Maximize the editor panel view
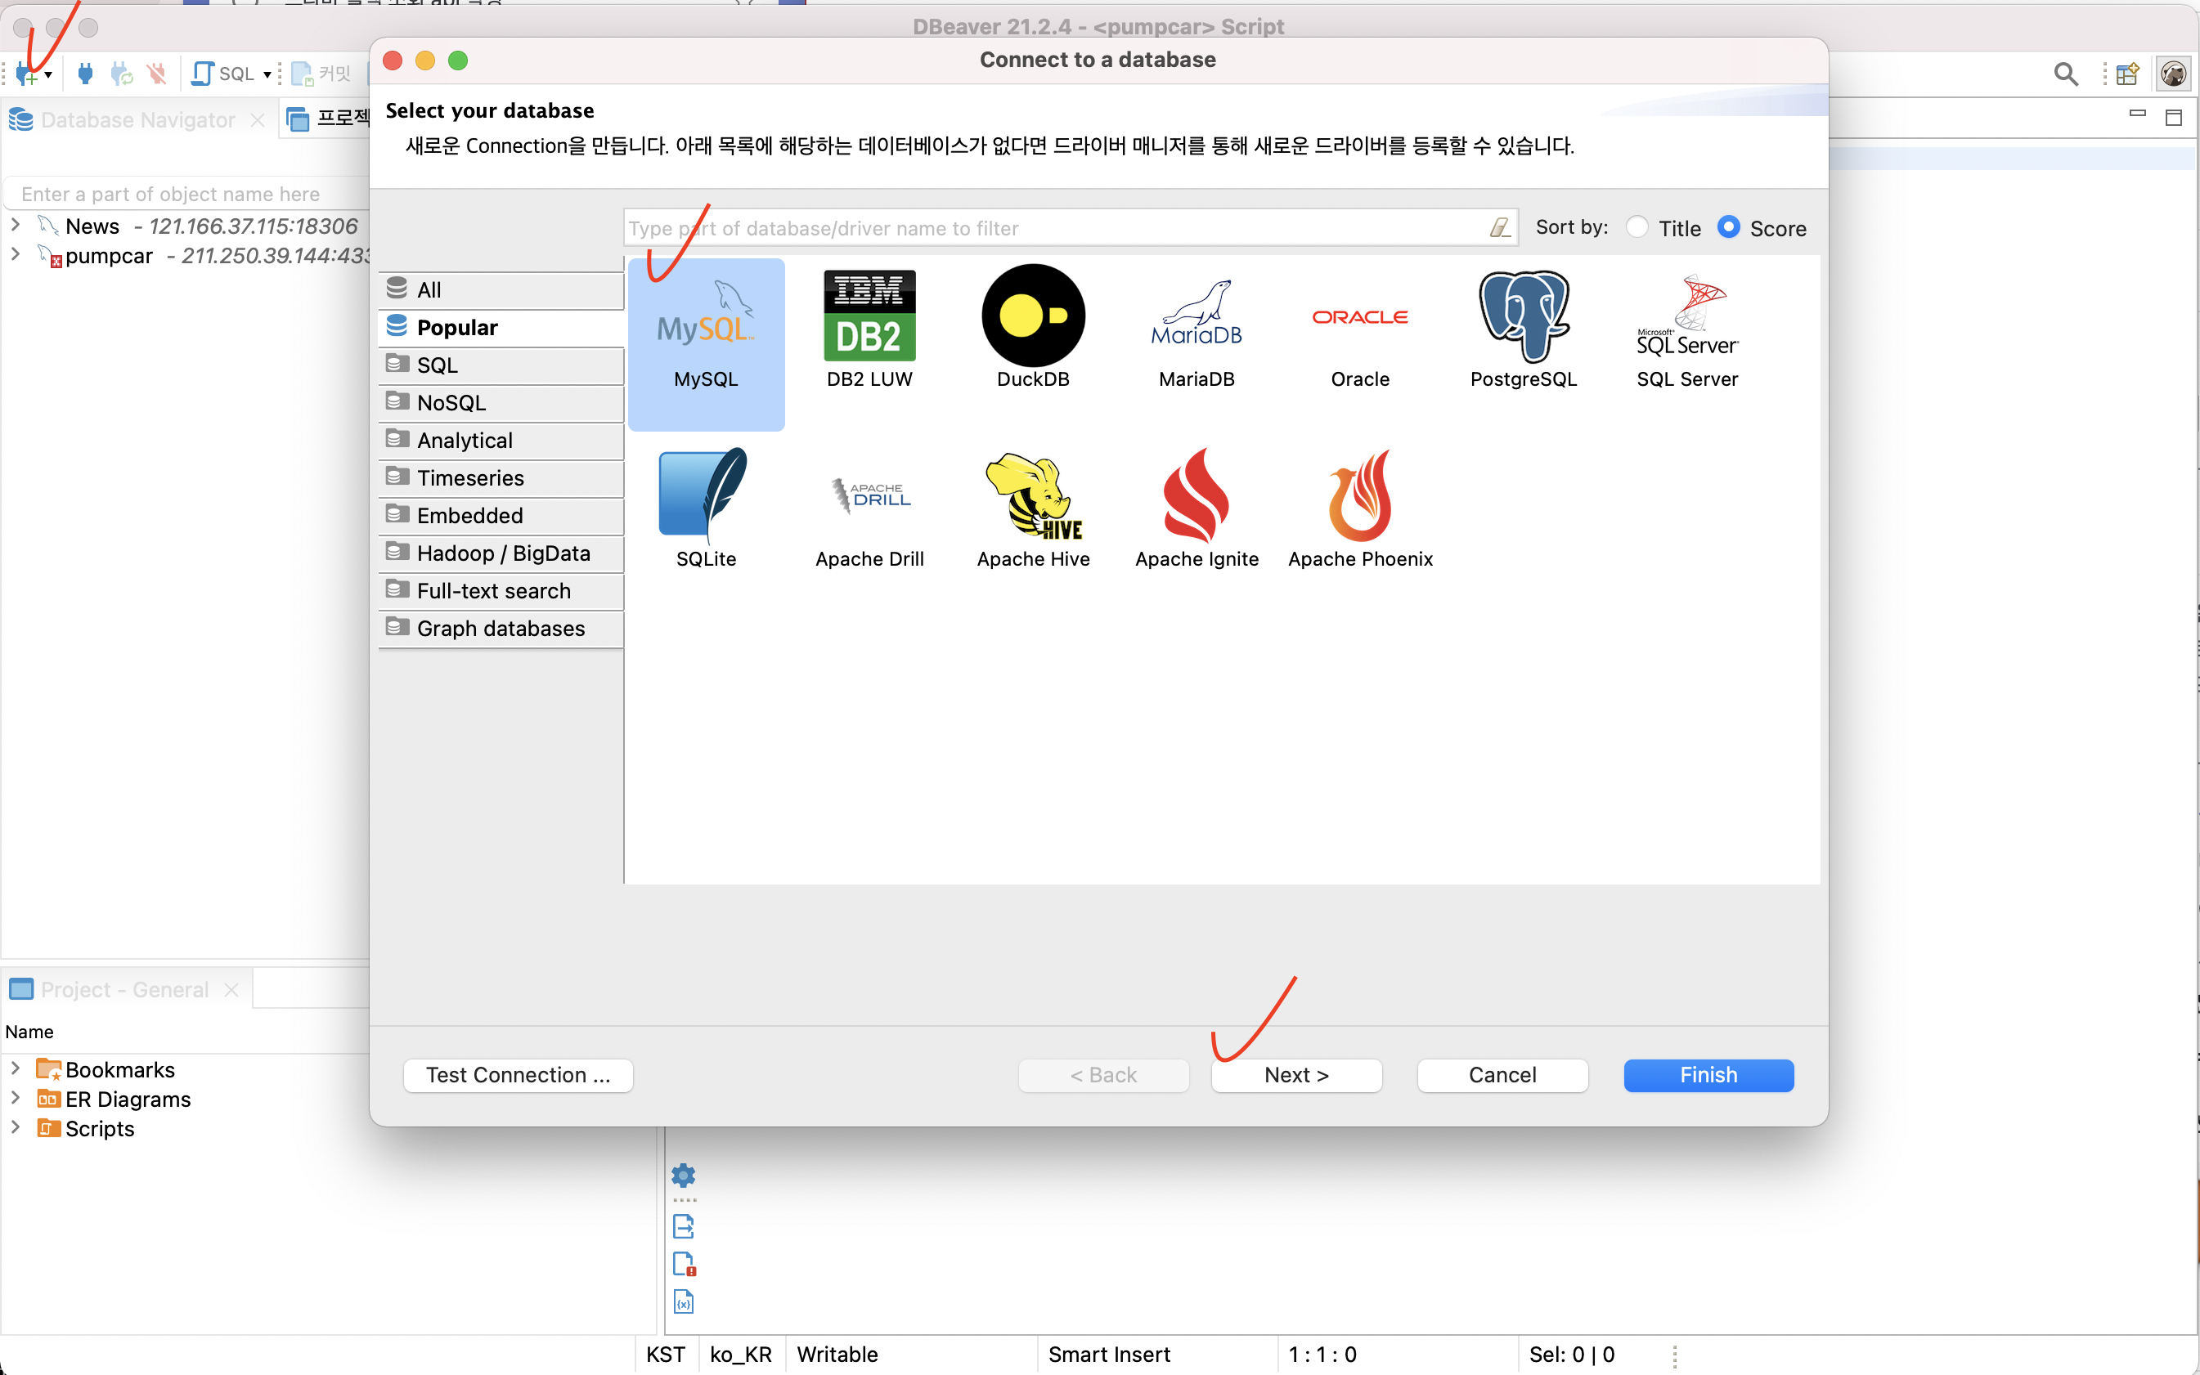The height and width of the screenshot is (1375, 2200). (x=2174, y=118)
